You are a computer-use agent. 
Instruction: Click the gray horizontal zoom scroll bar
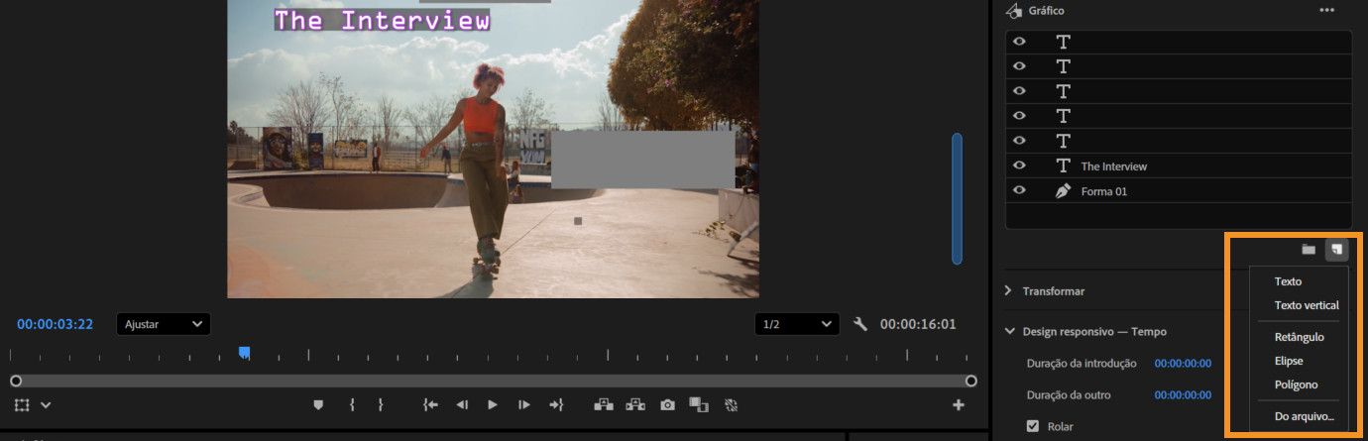[x=493, y=381]
